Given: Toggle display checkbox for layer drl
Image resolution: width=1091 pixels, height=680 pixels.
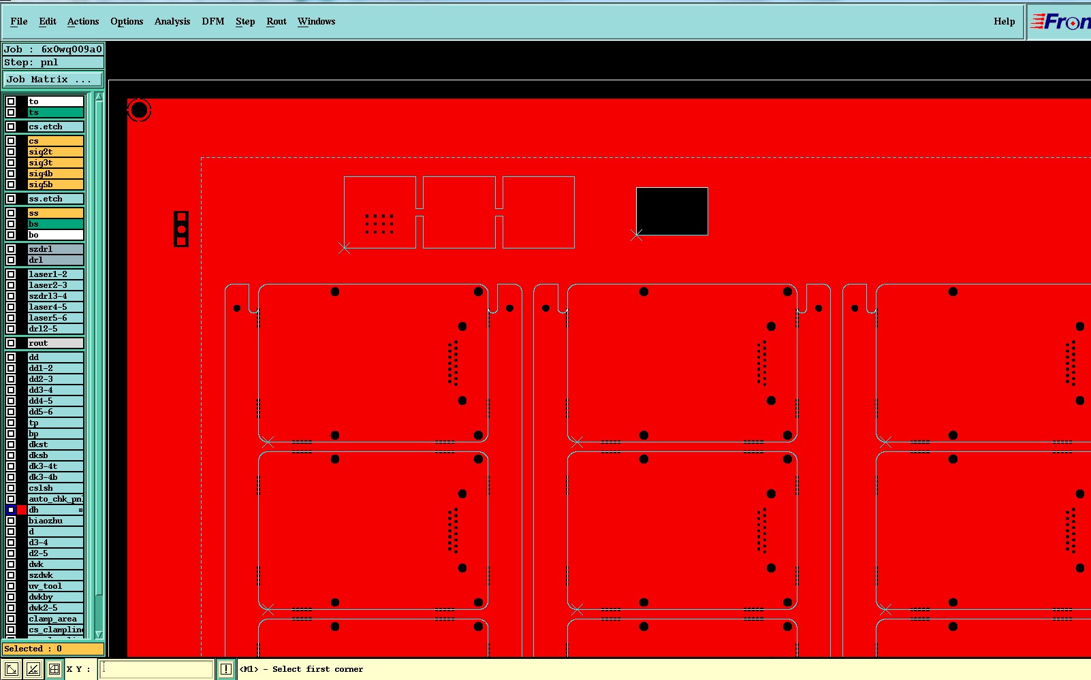Looking at the screenshot, I should 11,260.
